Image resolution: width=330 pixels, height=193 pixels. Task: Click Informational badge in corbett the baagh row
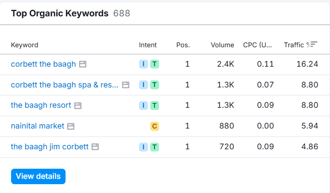[x=143, y=64]
